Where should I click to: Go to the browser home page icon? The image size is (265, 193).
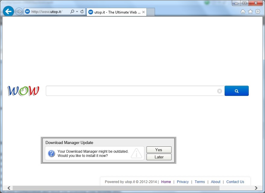[x=243, y=11]
